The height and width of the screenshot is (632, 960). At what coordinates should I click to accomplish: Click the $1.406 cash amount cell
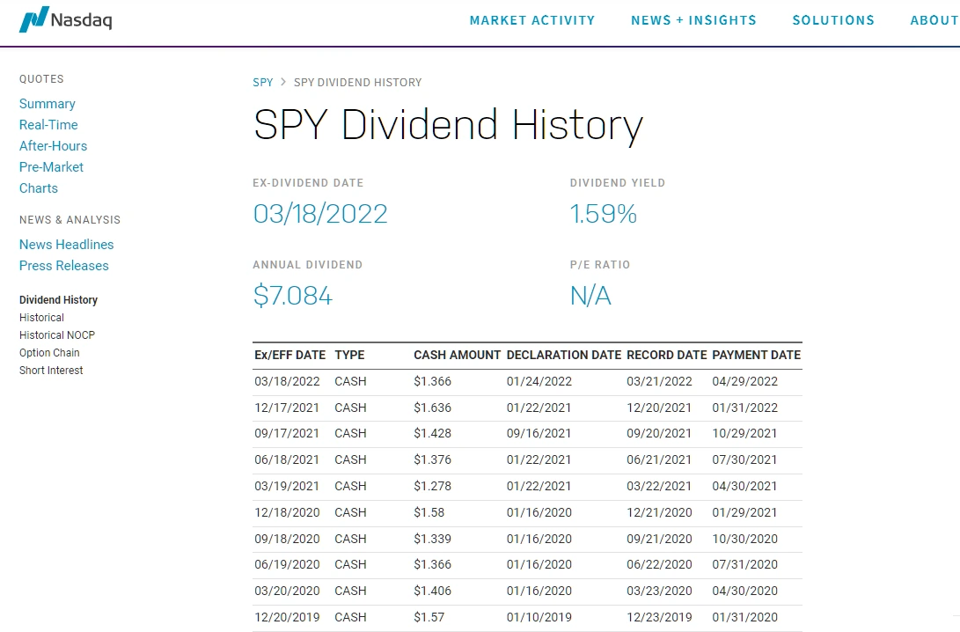coord(432,591)
